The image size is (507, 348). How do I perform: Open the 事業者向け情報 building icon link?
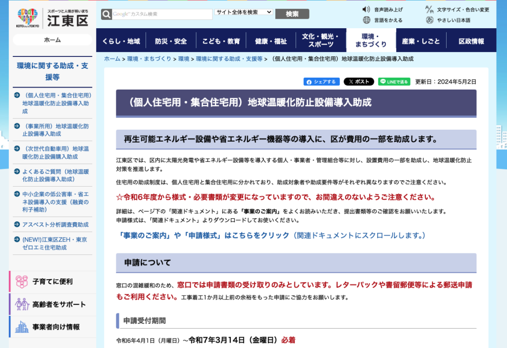point(22,327)
